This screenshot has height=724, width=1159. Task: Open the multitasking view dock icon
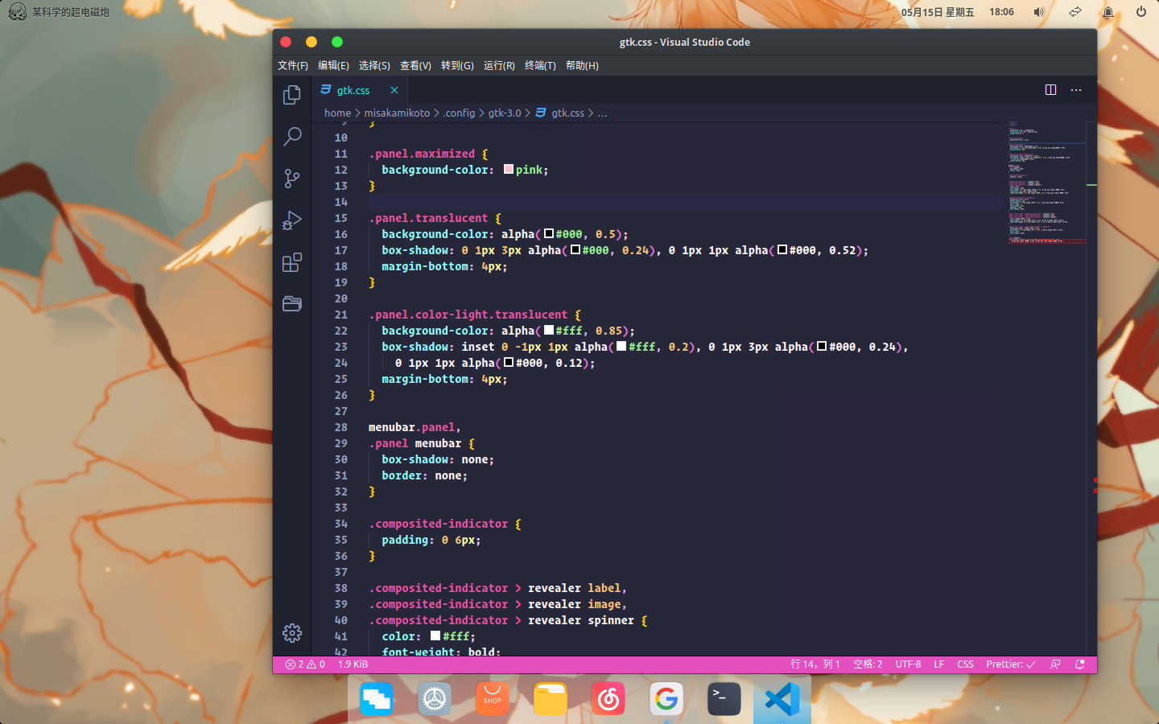[377, 699]
